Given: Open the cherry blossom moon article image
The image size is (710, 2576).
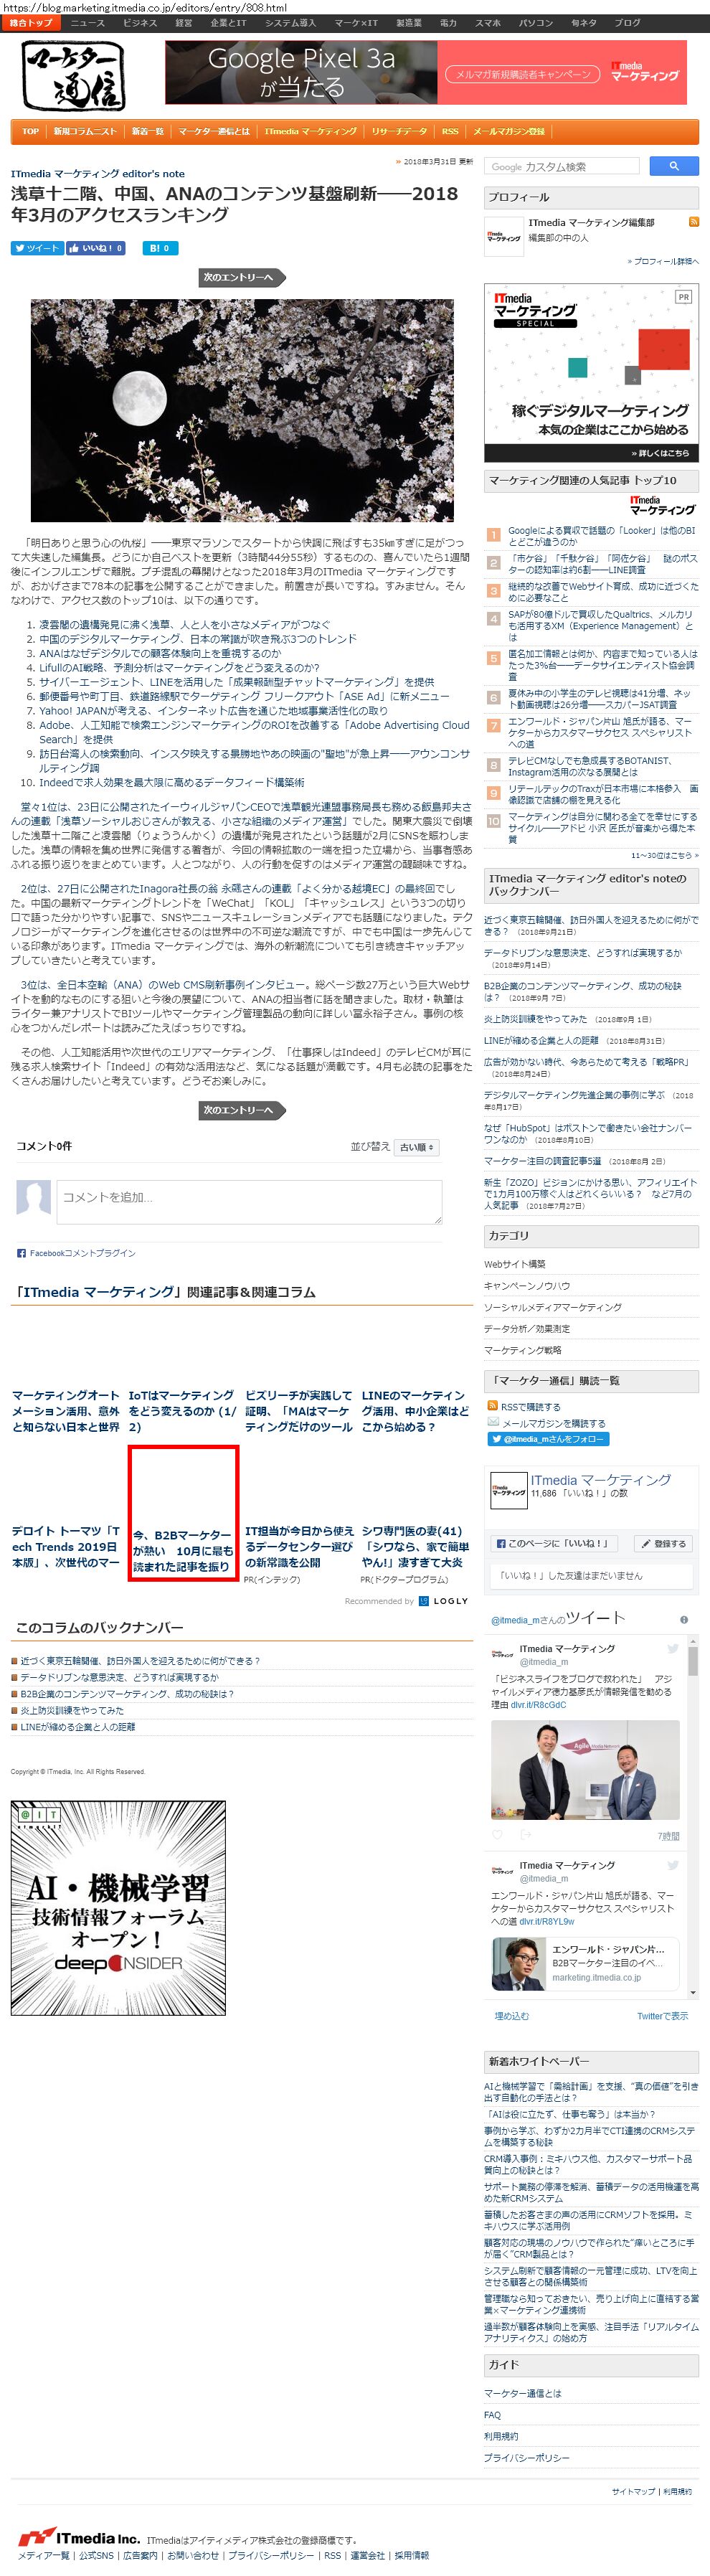Looking at the screenshot, I should click(242, 410).
